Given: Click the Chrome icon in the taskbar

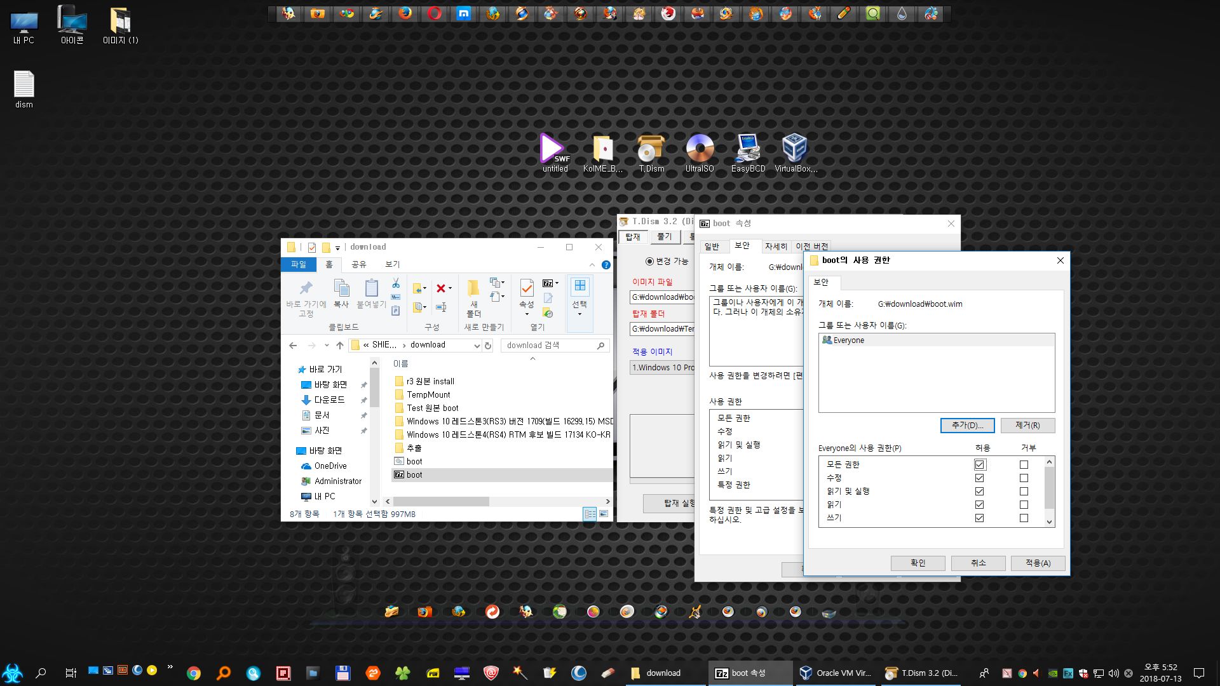Looking at the screenshot, I should click(x=194, y=673).
